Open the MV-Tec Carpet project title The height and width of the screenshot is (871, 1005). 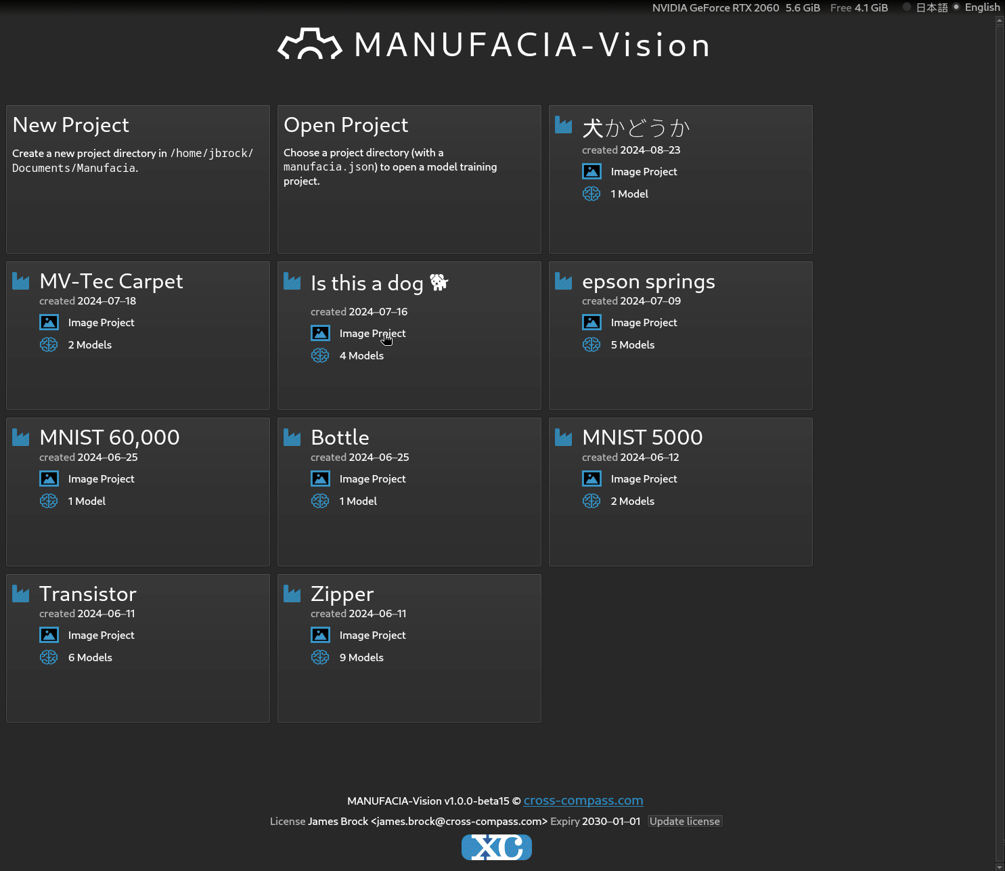click(x=111, y=281)
